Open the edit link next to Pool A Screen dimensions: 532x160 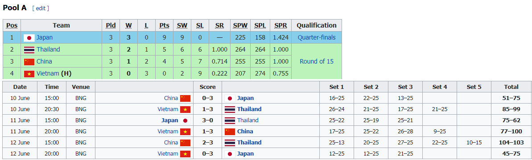pyautogui.click(x=41, y=8)
